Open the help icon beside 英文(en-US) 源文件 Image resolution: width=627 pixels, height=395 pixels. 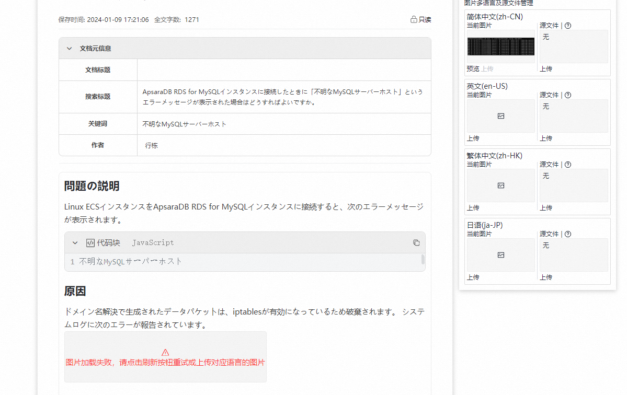click(x=568, y=95)
